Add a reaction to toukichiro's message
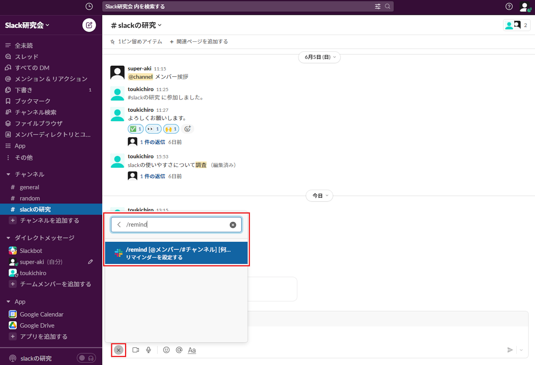This screenshot has width=535, height=365. coord(187,129)
